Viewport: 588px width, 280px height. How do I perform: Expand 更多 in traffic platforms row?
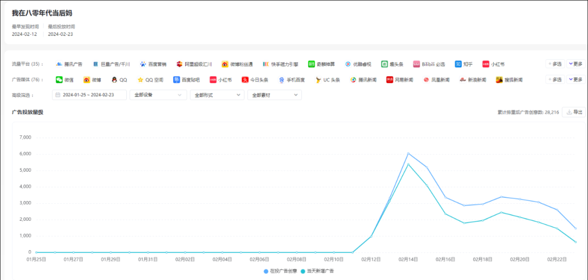coord(576,64)
